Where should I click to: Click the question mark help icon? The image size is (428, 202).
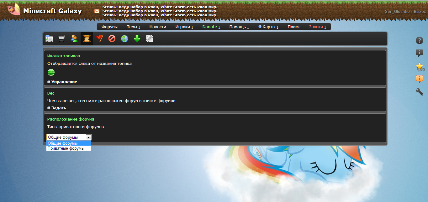[419, 40]
